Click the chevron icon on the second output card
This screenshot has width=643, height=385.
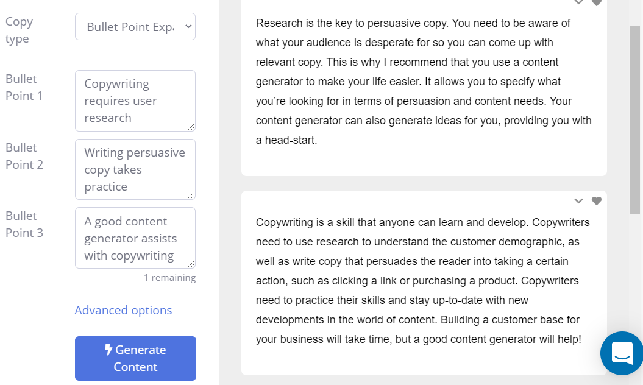coord(578,200)
